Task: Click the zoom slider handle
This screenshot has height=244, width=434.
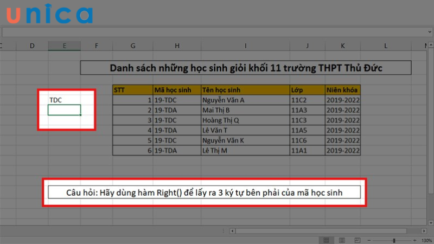Action: pos(394,240)
